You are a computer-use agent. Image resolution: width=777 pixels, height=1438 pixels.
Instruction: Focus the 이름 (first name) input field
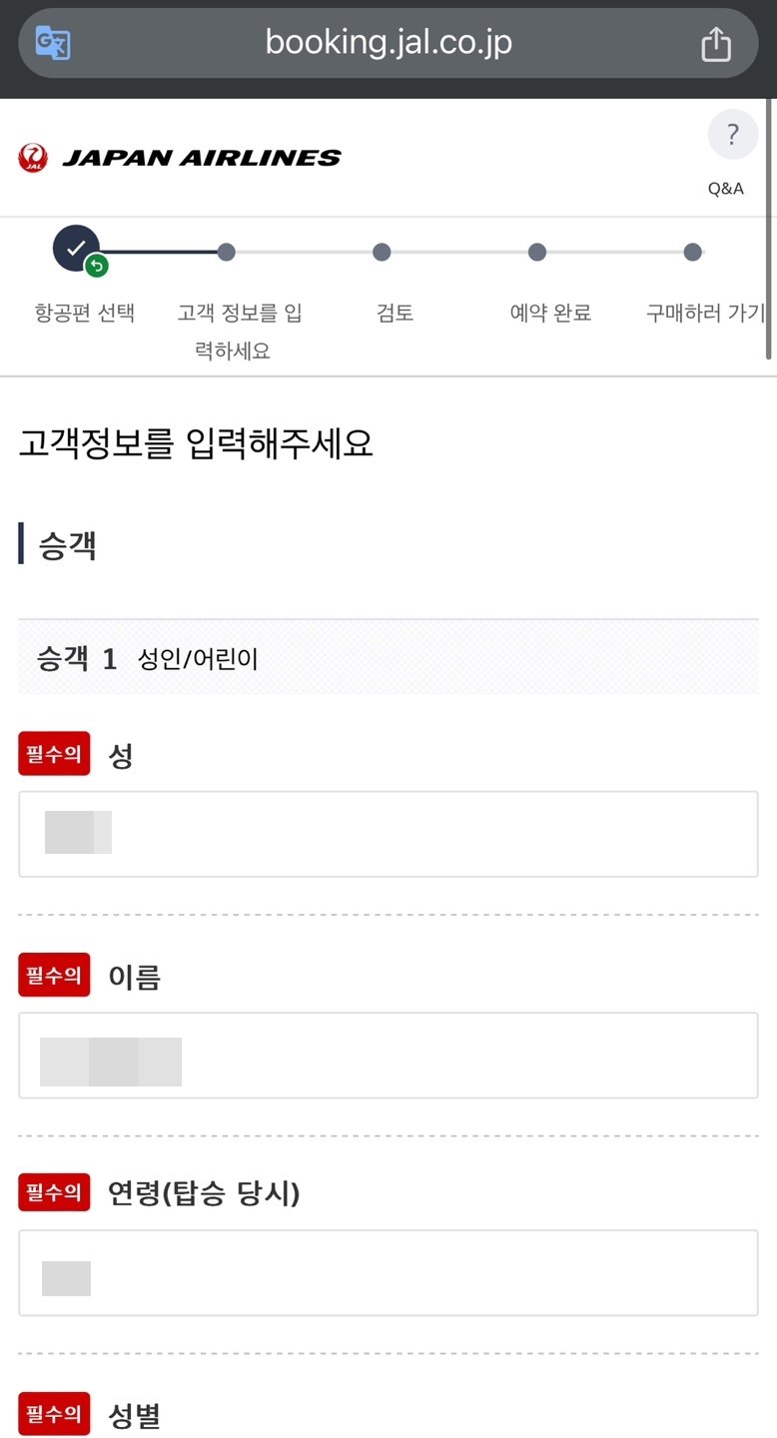[388, 1056]
